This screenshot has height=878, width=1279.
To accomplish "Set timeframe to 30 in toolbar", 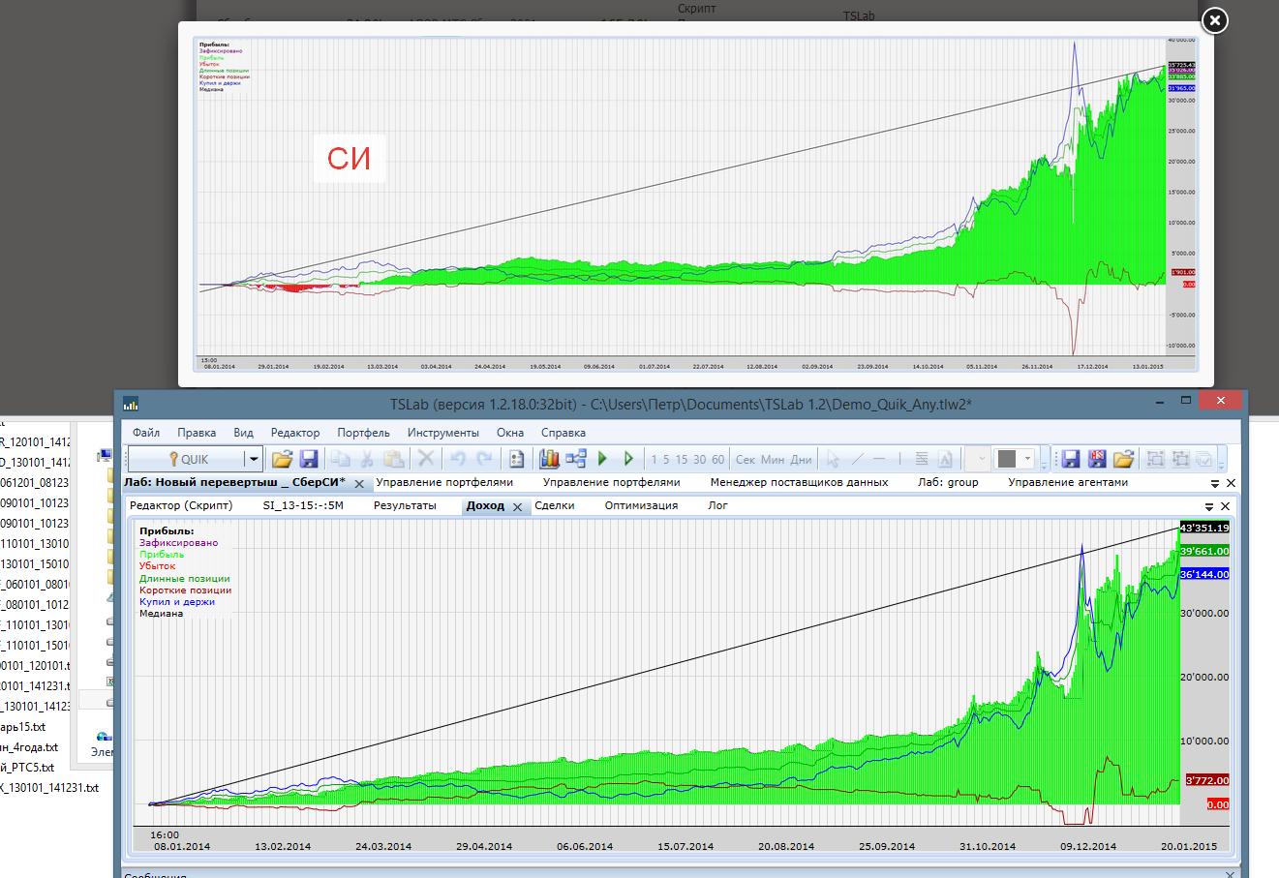I will 699,460.
